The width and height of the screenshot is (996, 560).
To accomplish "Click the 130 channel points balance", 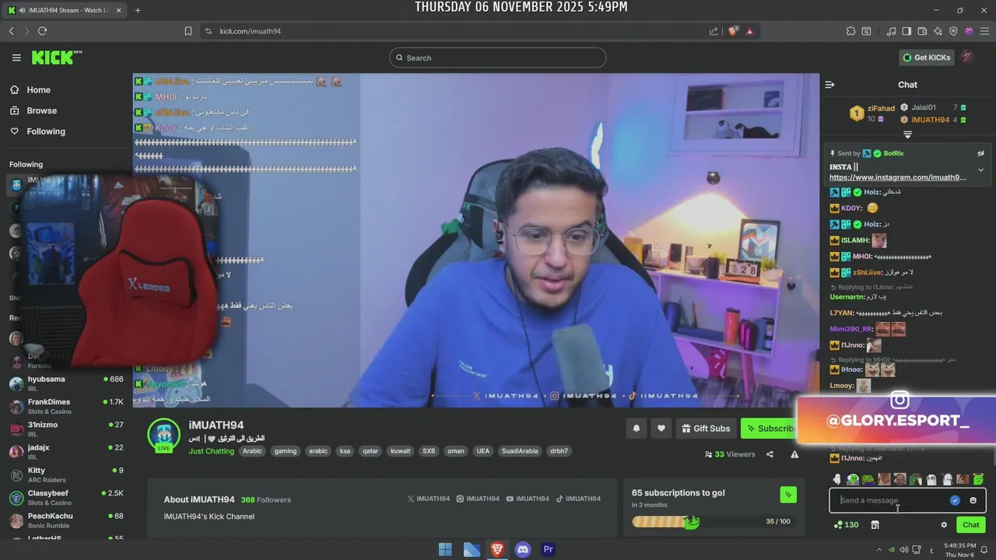I will [x=846, y=525].
